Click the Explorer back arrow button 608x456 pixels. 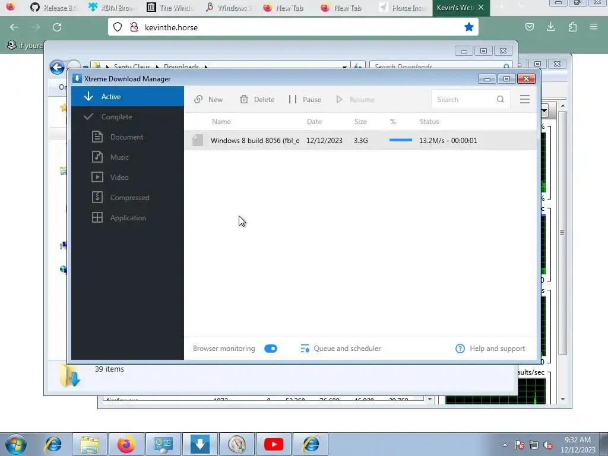[x=57, y=67]
